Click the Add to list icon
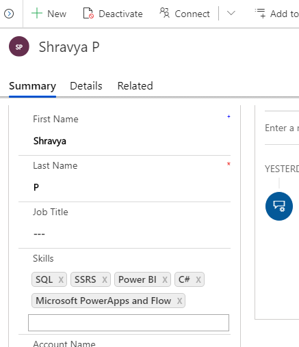299x347 pixels. pos(260,13)
